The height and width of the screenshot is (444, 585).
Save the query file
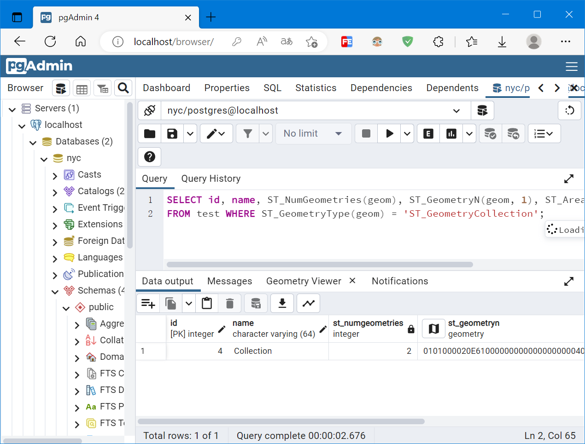[172, 134]
